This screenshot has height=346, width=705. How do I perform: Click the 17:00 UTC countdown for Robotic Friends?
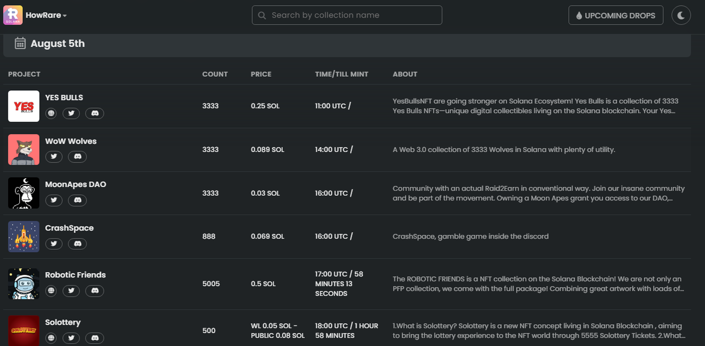point(339,284)
